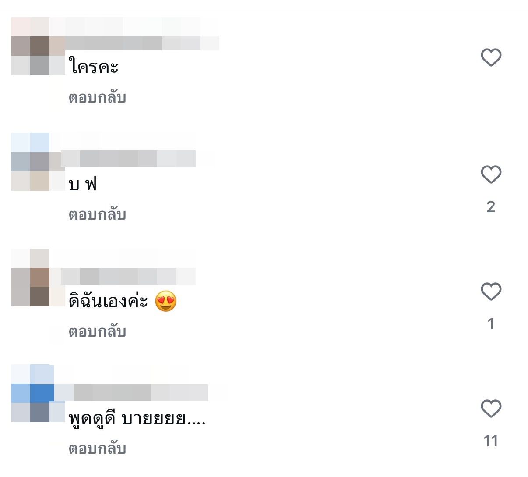Tap heart on 'ดิฉันเองค่ะ' comment
Viewport: 528px width, 477px height.
[x=491, y=292]
